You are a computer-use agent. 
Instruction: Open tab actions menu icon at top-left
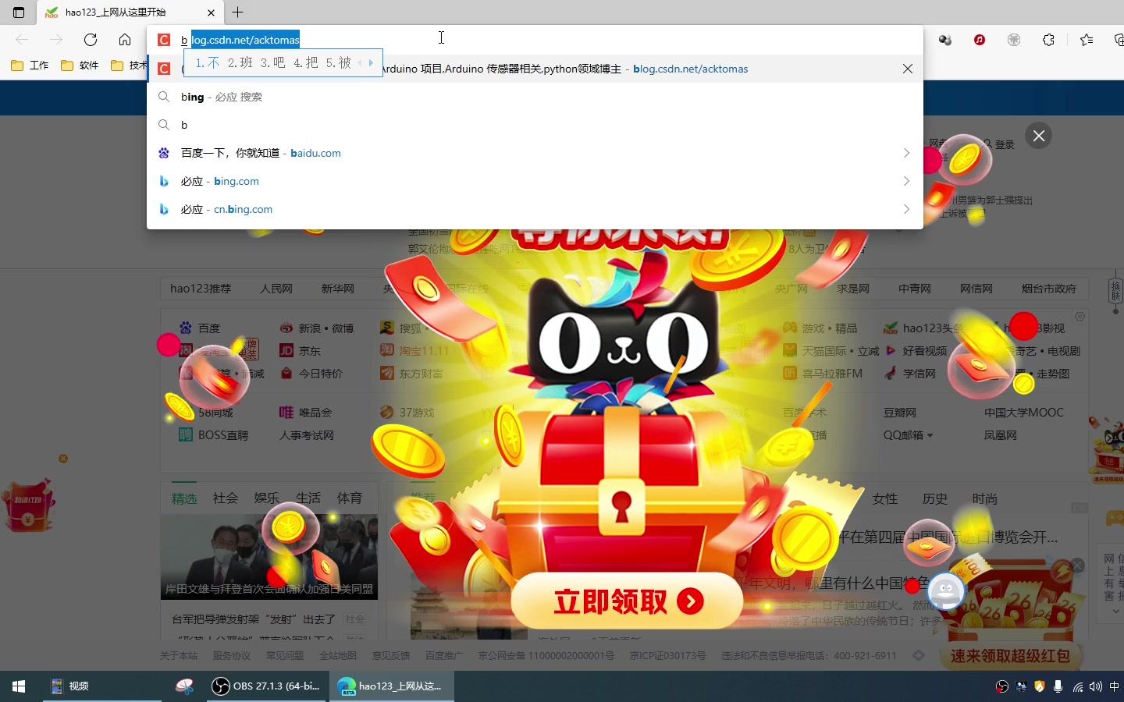(x=19, y=12)
